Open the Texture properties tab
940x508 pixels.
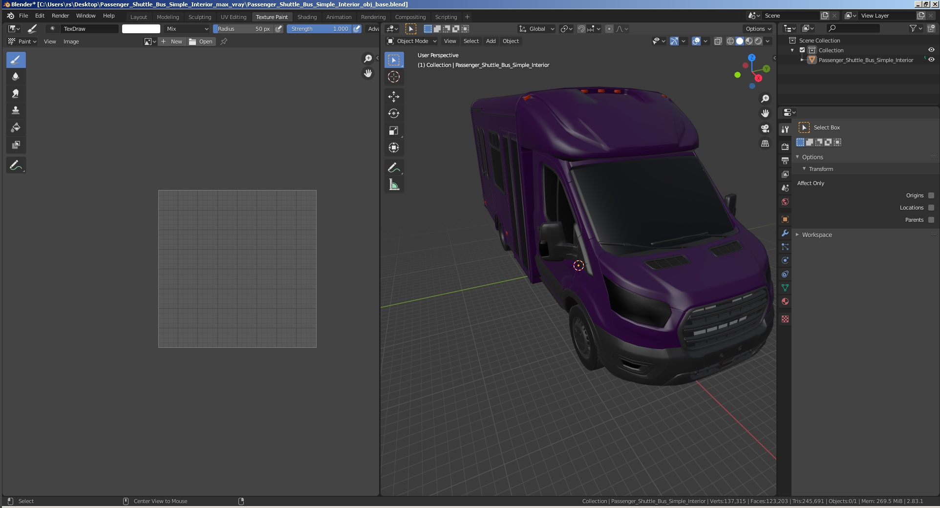[785, 319]
